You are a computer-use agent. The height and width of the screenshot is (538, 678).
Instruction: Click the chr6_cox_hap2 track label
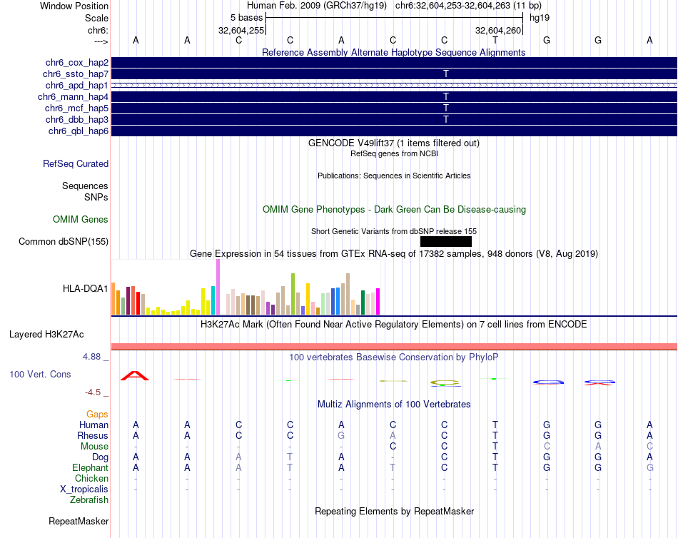[77, 63]
